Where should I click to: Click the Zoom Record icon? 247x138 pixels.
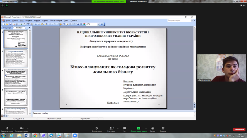pos(152,128)
